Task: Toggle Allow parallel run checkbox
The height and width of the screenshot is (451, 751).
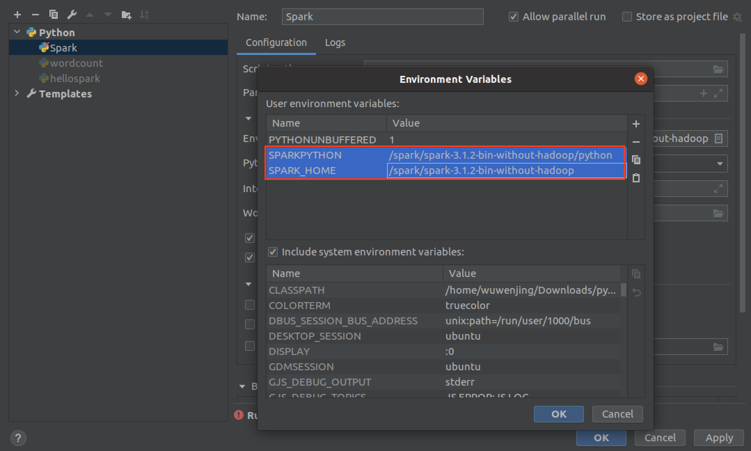Action: click(x=513, y=17)
